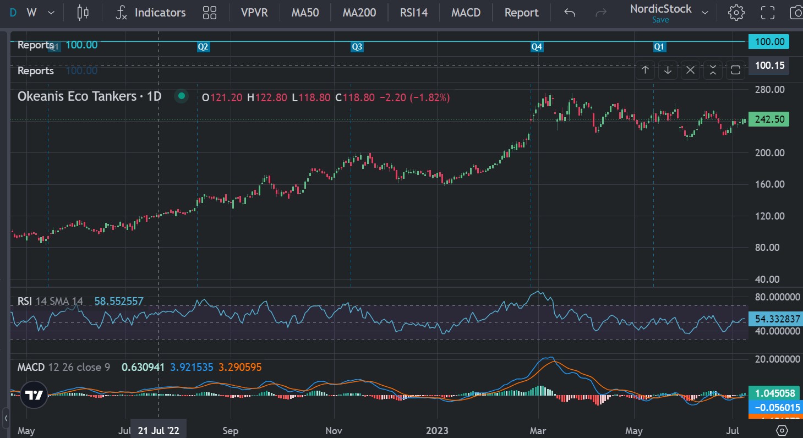Click the MACD signal value 3.290595
Viewport: 803px width, 438px height.
pos(239,366)
